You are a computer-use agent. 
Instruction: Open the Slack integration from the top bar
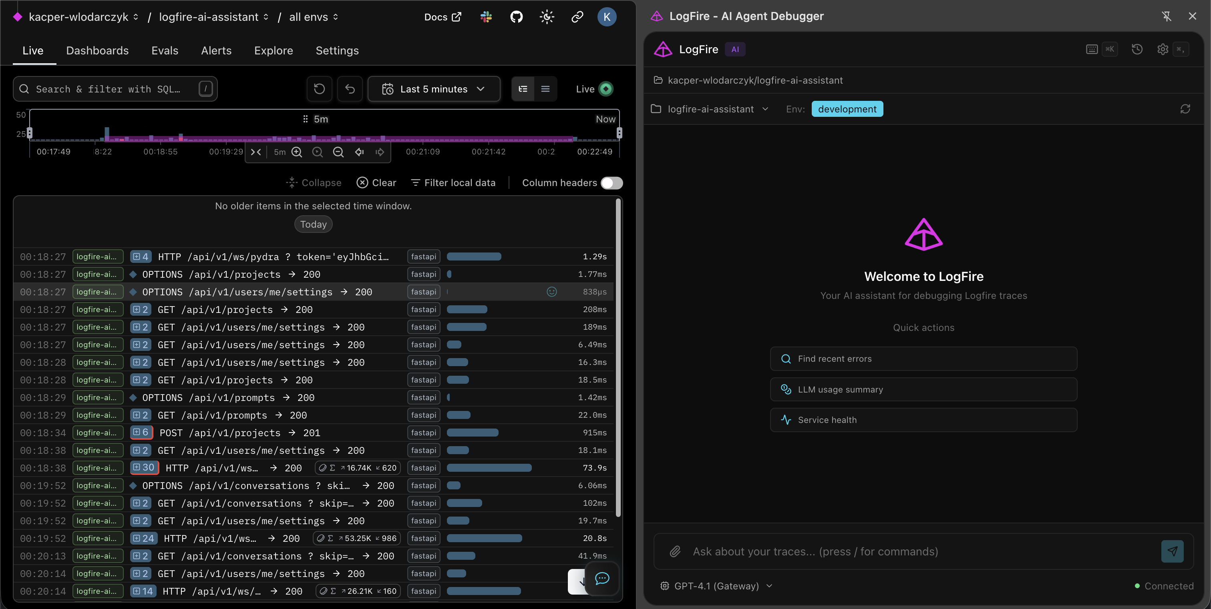486,17
